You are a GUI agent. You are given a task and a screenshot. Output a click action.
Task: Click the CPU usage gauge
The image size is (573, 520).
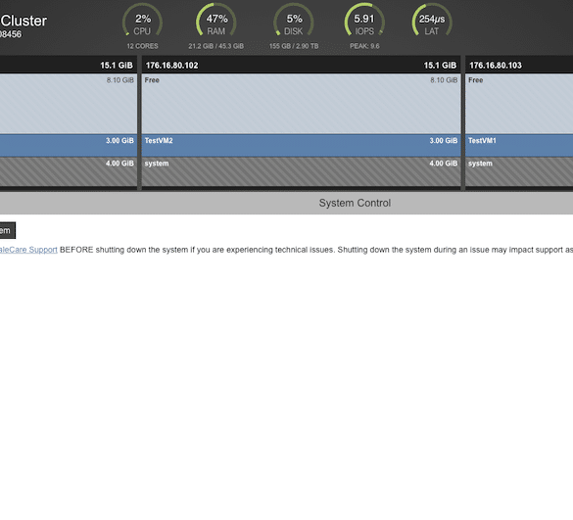pyautogui.click(x=142, y=21)
